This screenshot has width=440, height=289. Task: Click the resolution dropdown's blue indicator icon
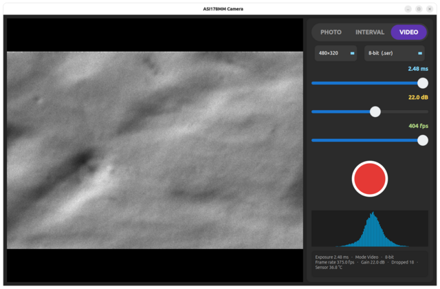click(x=352, y=54)
